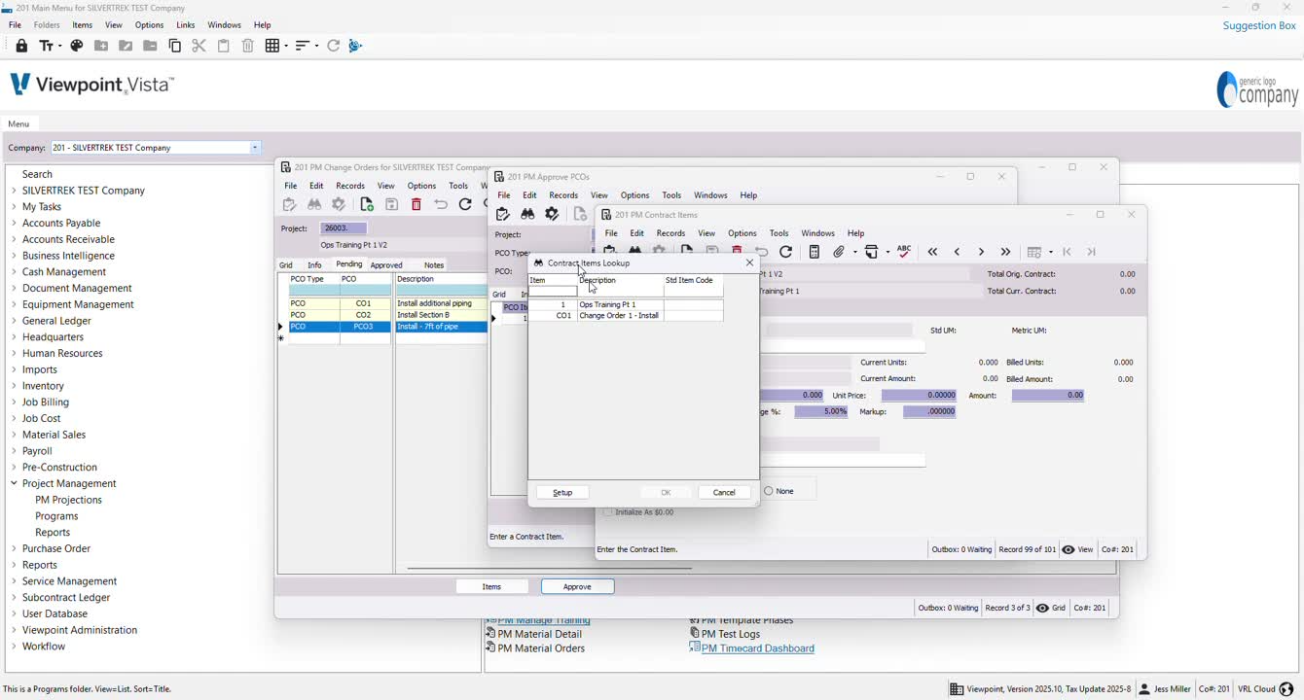1304x700 pixels.
Task: Select Change Order 1 - Install lookup row
Action: (626, 316)
